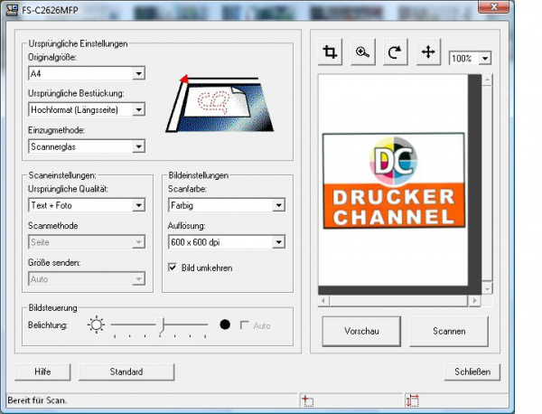Click the preview vertical scrollbar down arrow
This screenshot has height=414, width=542.
pyautogui.click(x=487, y=288)
